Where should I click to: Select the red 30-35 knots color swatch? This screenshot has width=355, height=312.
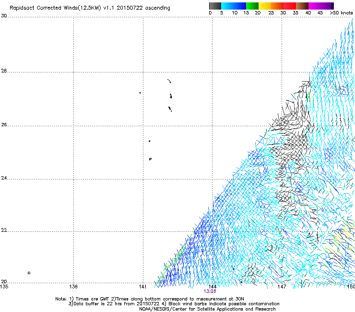coord(290,6)
